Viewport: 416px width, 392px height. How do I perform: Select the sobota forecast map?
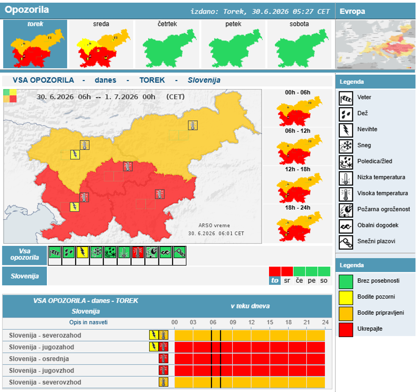tap(299, 44)
